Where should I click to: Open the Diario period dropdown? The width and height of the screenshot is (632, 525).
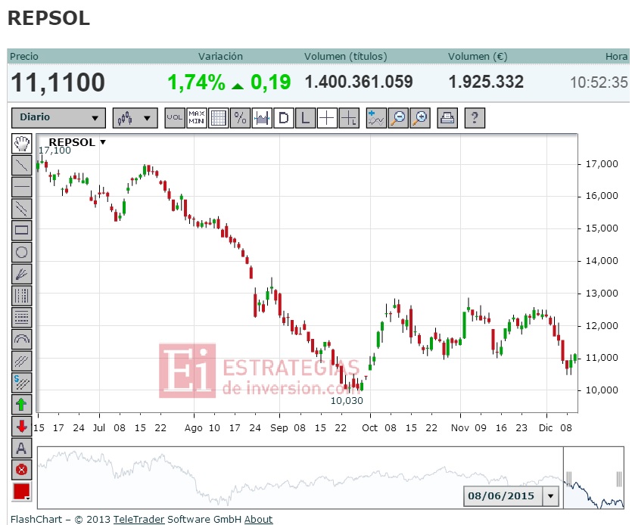click(58, 118)
